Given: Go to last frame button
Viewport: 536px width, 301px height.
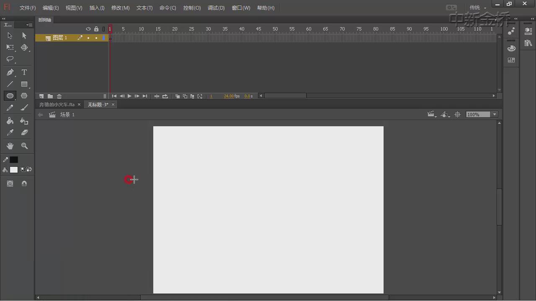Looking at the screenshot, I should click(145, 96).
